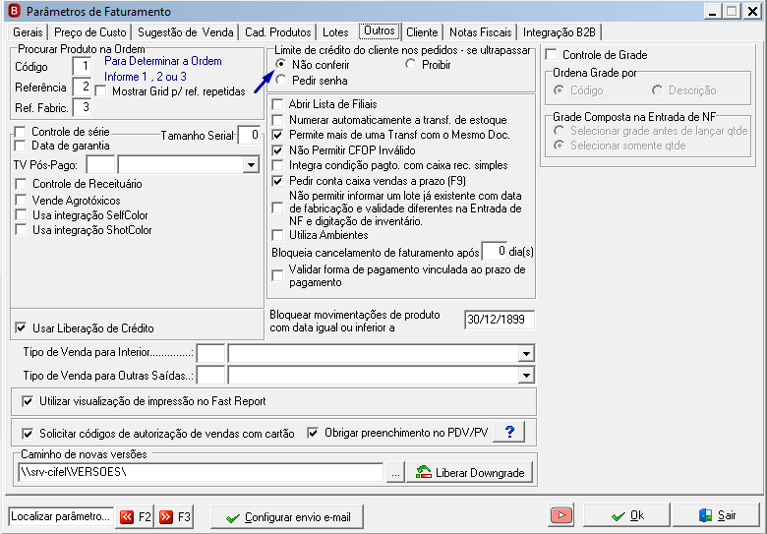Click the blue question mark help button
The height and width of the screenshot is (534, 767).
508,433
